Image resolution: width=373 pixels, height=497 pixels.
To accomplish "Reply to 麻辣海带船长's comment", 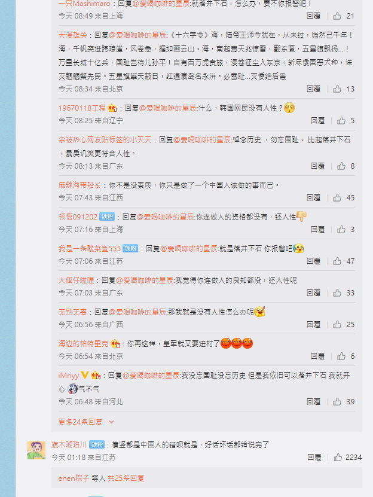I will click(313, 198).
